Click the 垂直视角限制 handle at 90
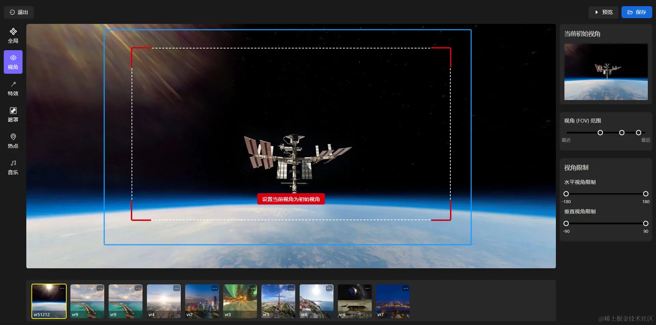This screenshot has width=656, height=325. click(x=646, y=224)
